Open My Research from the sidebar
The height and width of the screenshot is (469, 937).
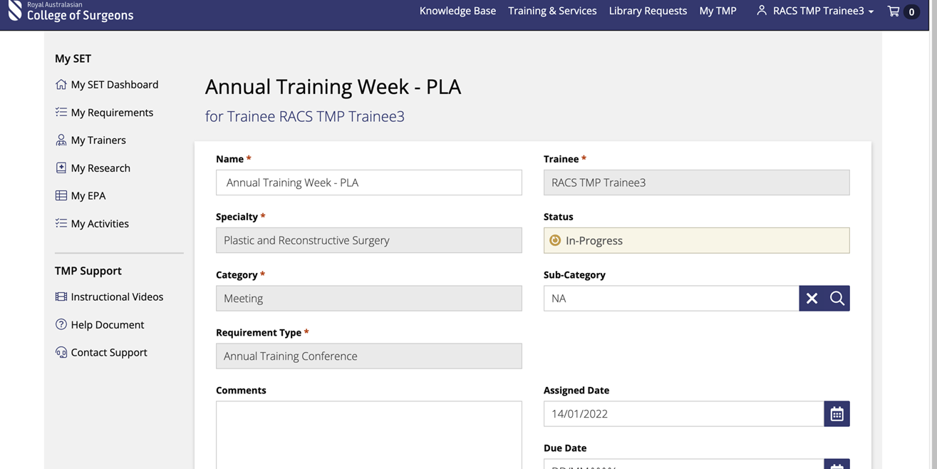coord(100,167)
